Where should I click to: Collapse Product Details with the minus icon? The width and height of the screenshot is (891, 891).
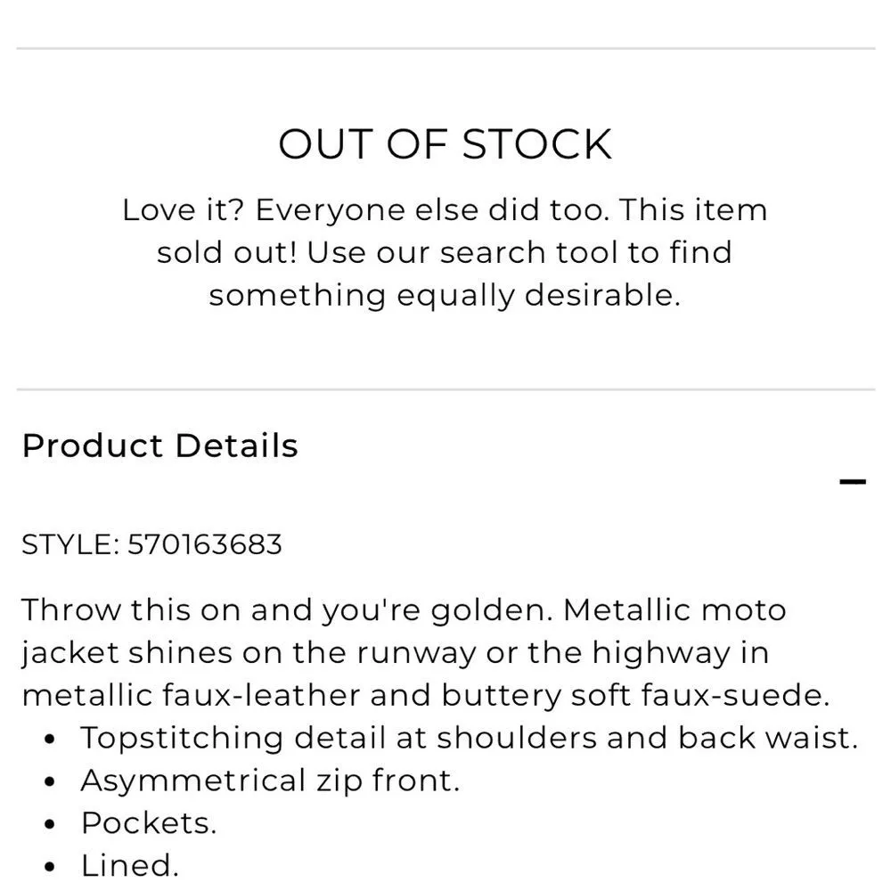click(x=852, y=483)
